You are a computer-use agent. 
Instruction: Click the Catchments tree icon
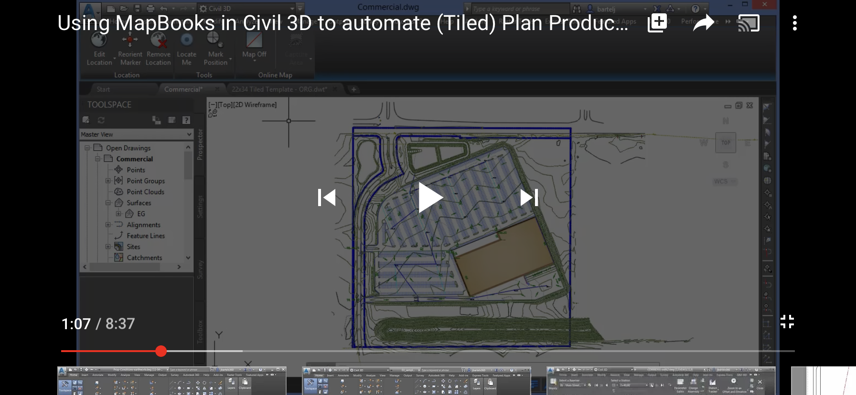(119, 258)
